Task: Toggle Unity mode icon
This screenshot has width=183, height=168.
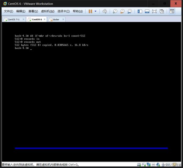Action: point(162,11)
